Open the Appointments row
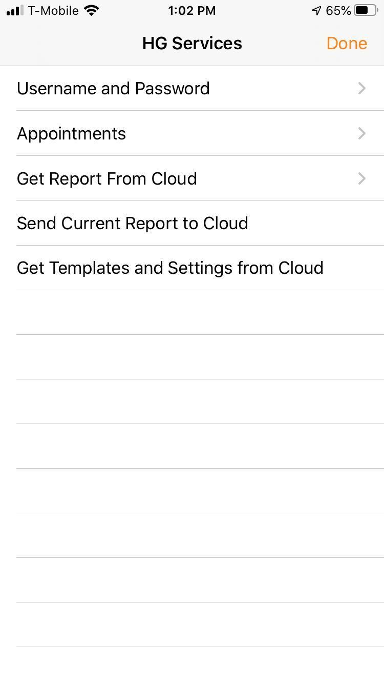Screen dimensions: 384x684 192,133
